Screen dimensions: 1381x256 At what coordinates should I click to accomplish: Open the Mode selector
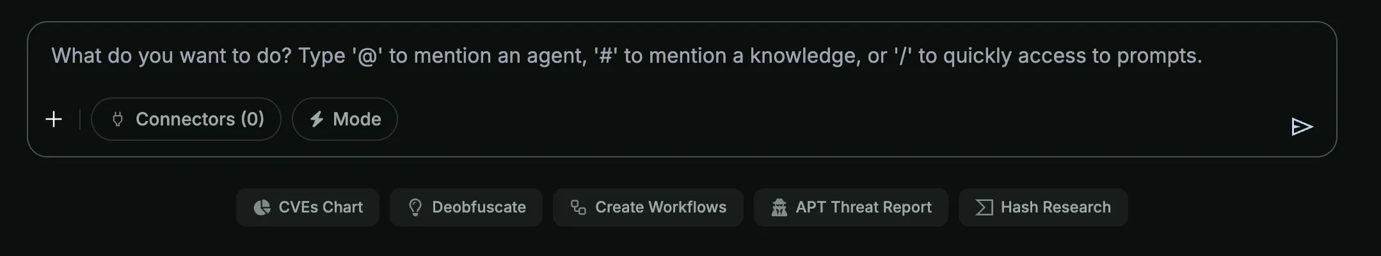(x=345, y=119)
